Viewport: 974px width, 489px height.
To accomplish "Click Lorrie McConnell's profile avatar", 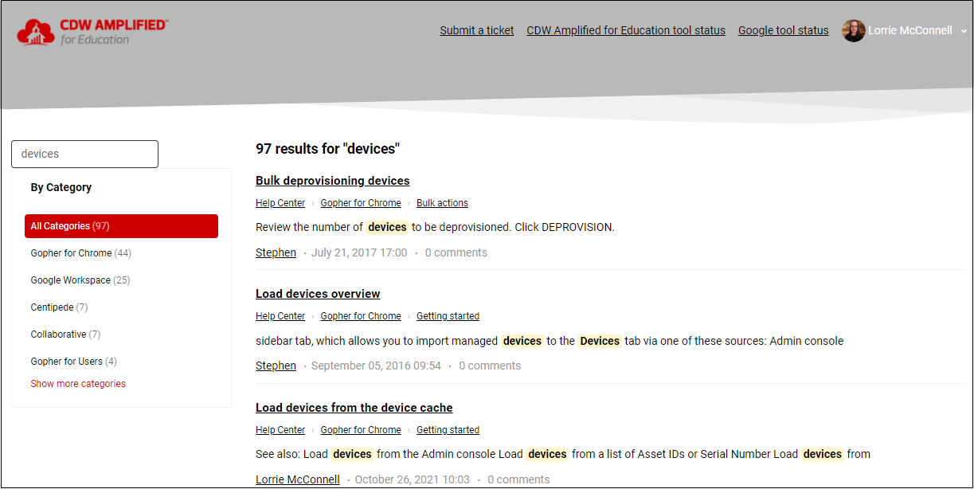I will pos(854,30).
